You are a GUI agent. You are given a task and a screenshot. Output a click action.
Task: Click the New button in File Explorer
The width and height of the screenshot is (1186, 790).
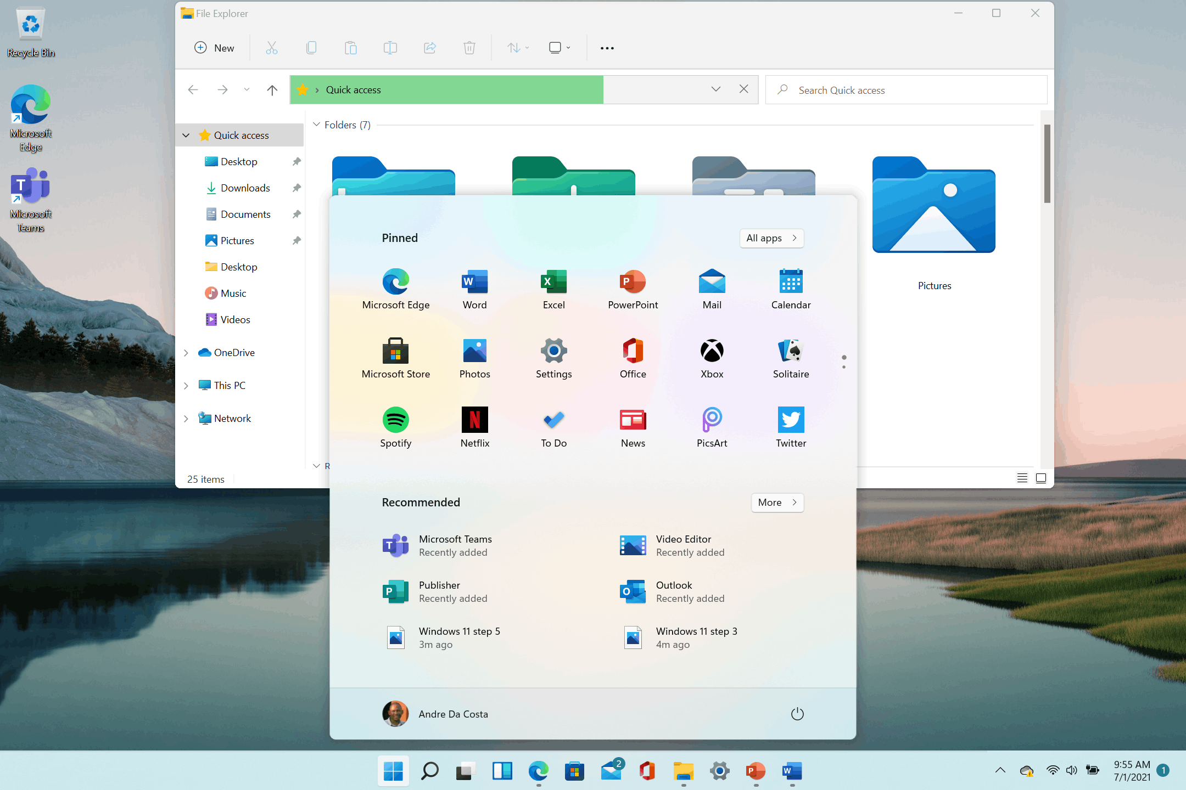215,48
